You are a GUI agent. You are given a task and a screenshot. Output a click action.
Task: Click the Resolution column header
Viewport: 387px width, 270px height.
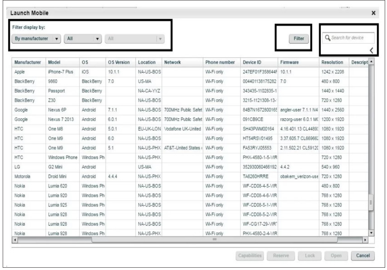334,62
